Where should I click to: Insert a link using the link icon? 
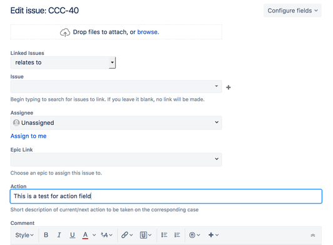(x=127, y=235)
